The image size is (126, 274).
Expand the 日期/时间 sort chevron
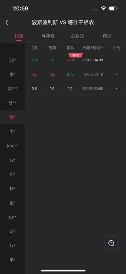point(102,48)
